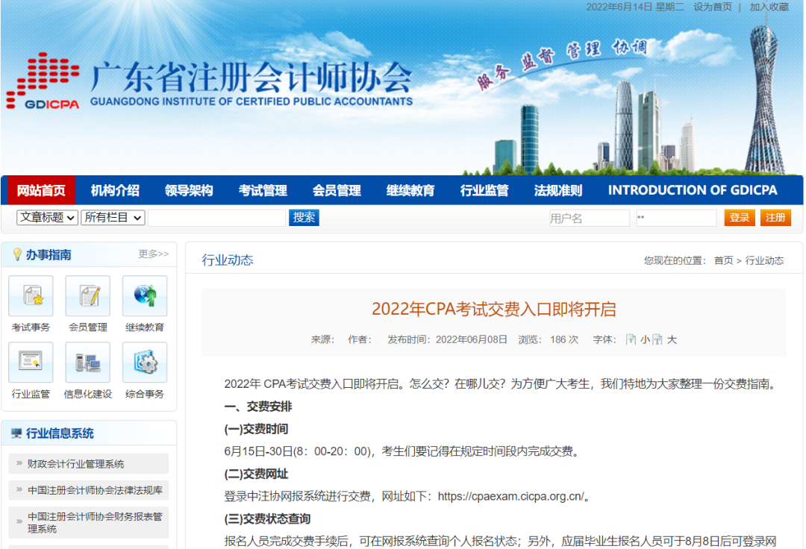The width and height of the screenshot is (806, 549).
Task: Open the 考试事务 exam affairs icon
Action: tap(31, 295)
